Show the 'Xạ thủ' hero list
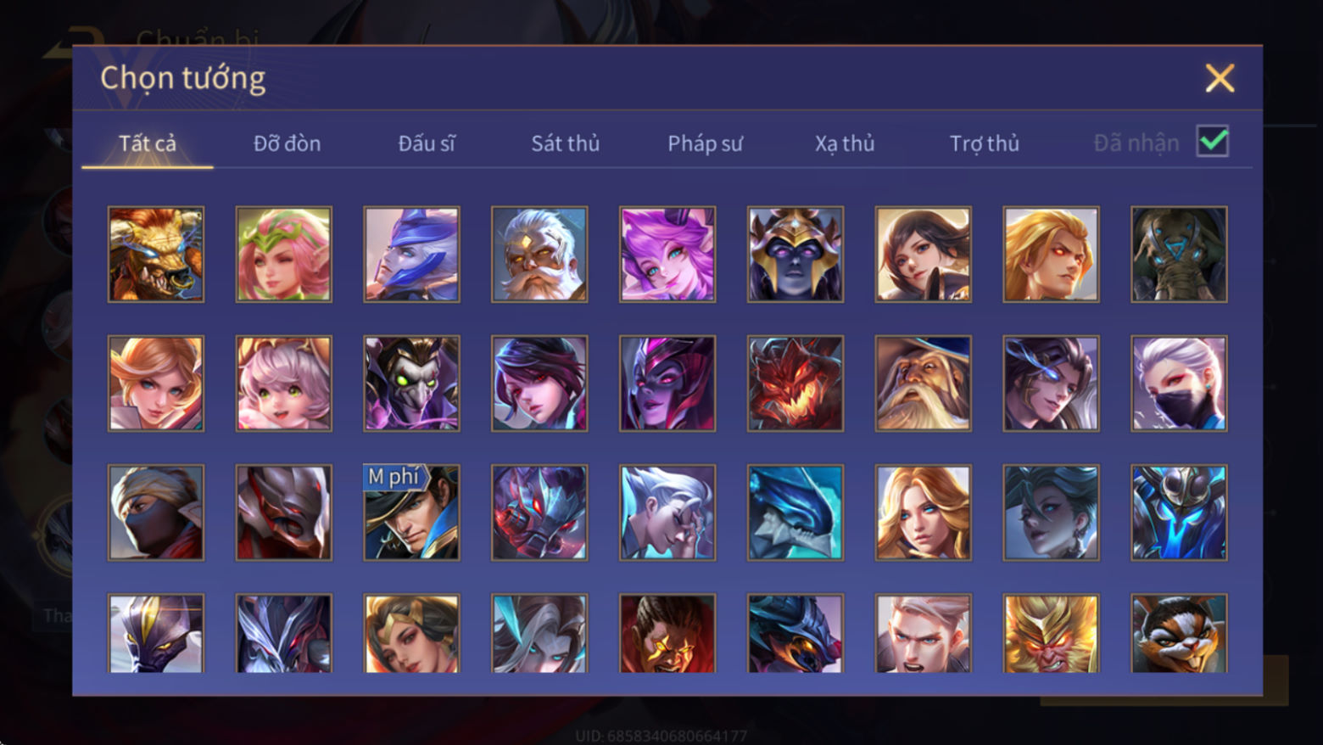This screenshot has height=745, width=1323. pyautogui.click(x=845, y=143)
